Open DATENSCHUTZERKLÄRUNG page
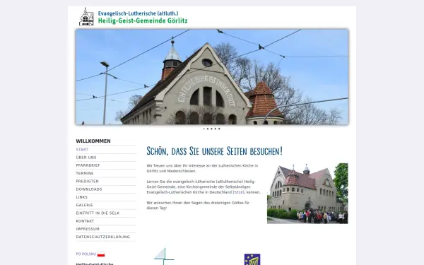Viewport: 424px width, 265px height. 103,237
